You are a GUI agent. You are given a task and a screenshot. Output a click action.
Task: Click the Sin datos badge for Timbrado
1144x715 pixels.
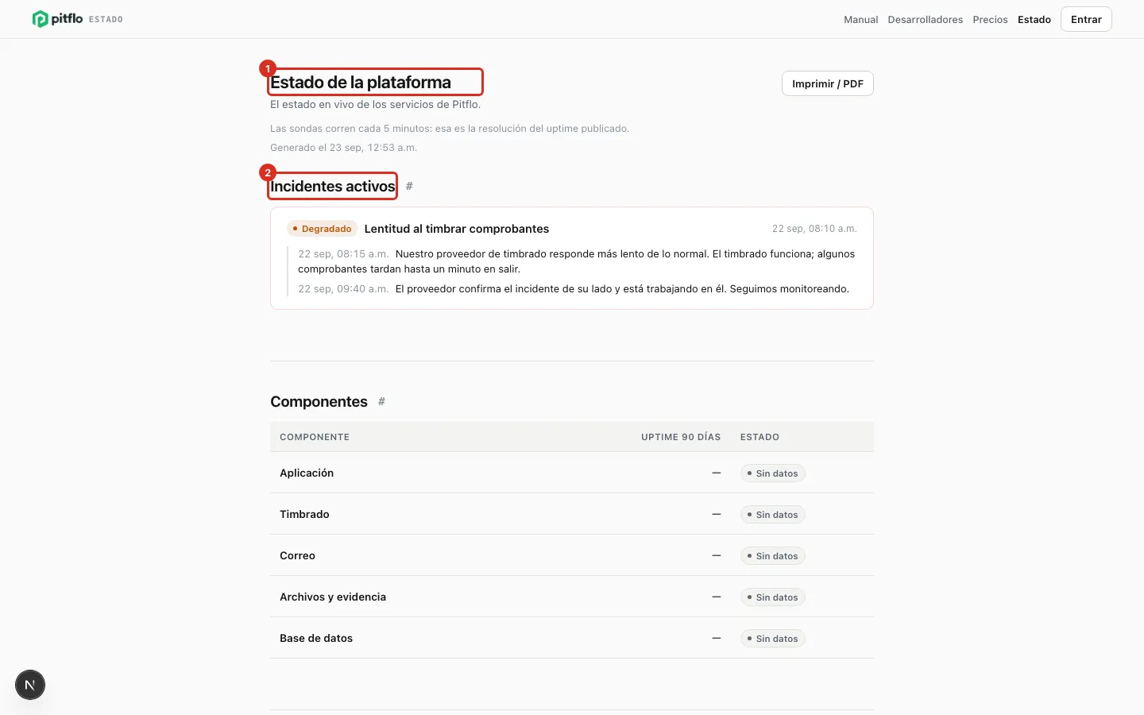(773, 515)
